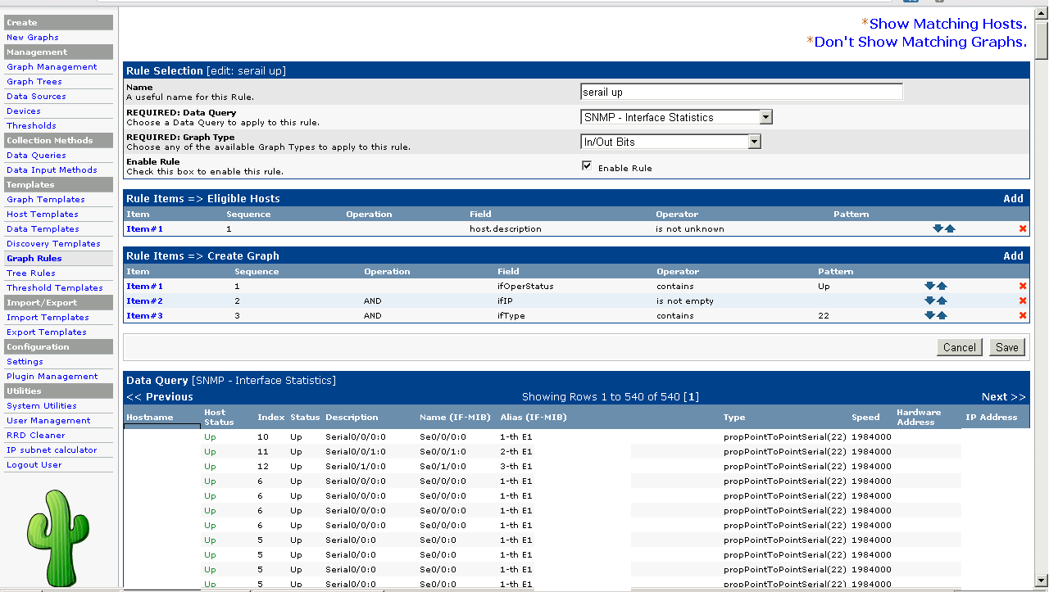Open Data Templates in sidebar
This screenshot has height=592, width=1049.
point(43,229)
